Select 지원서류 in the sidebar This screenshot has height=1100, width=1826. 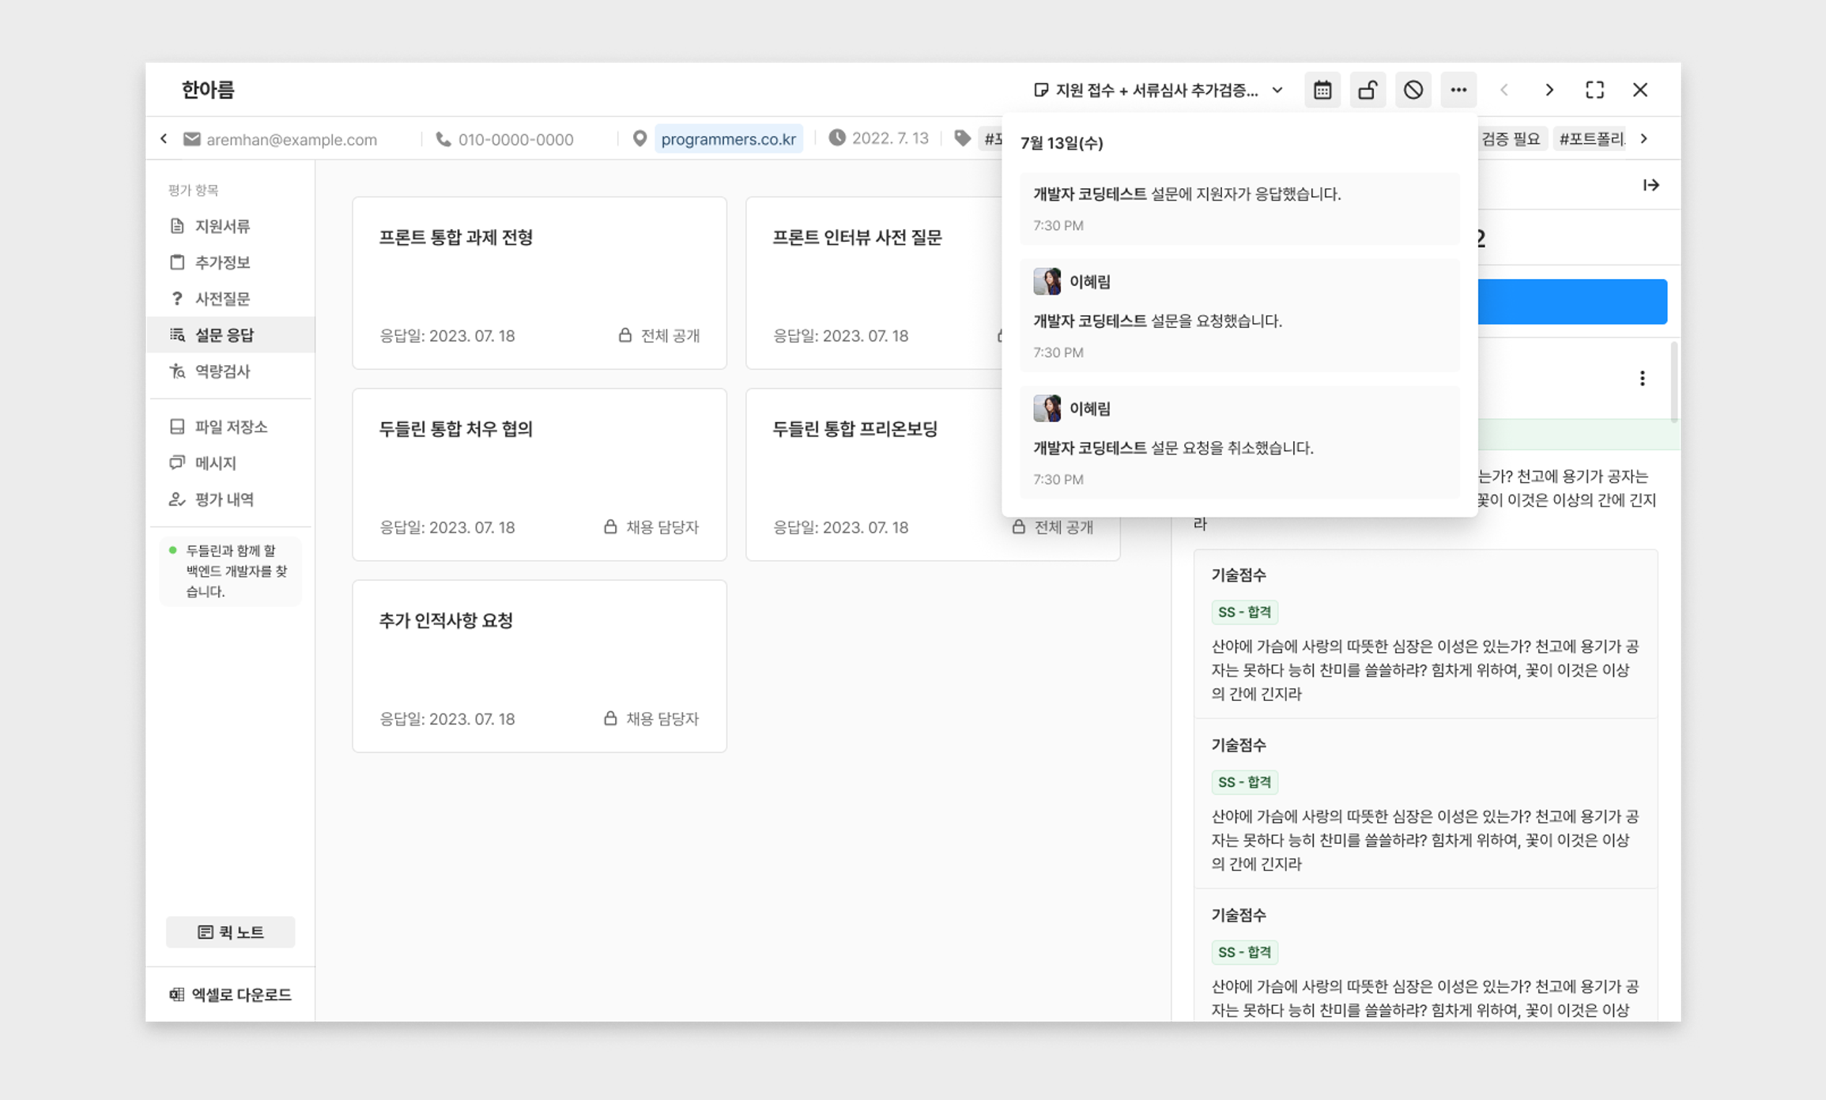point(222,226)
